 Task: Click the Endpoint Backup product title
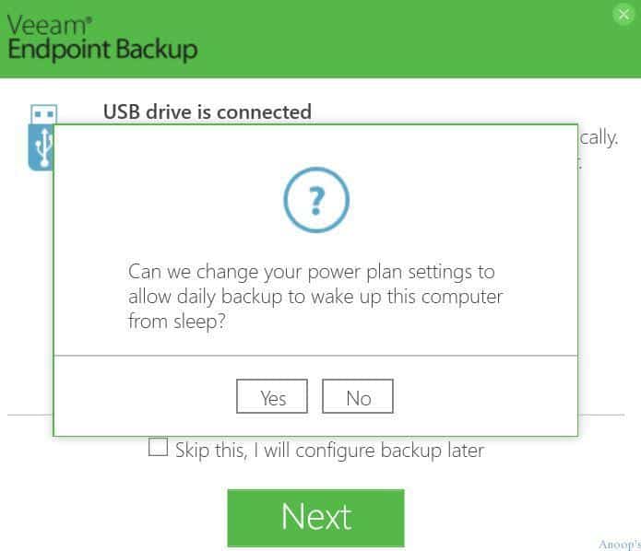[102, 50]
